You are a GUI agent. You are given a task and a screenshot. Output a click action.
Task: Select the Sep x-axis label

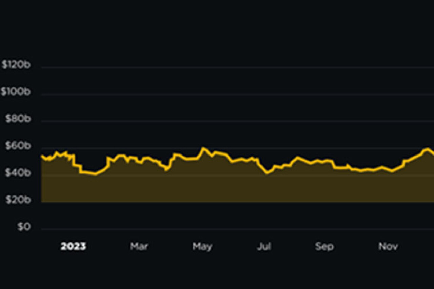click(324, 246)
